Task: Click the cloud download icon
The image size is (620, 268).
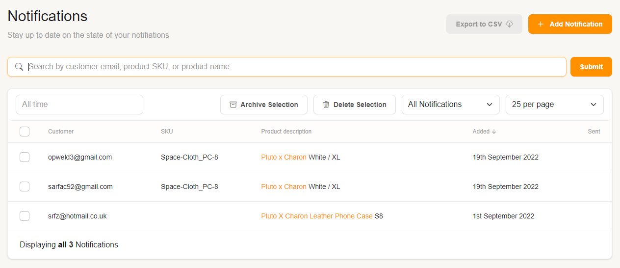Action: (x=509, y=24)
